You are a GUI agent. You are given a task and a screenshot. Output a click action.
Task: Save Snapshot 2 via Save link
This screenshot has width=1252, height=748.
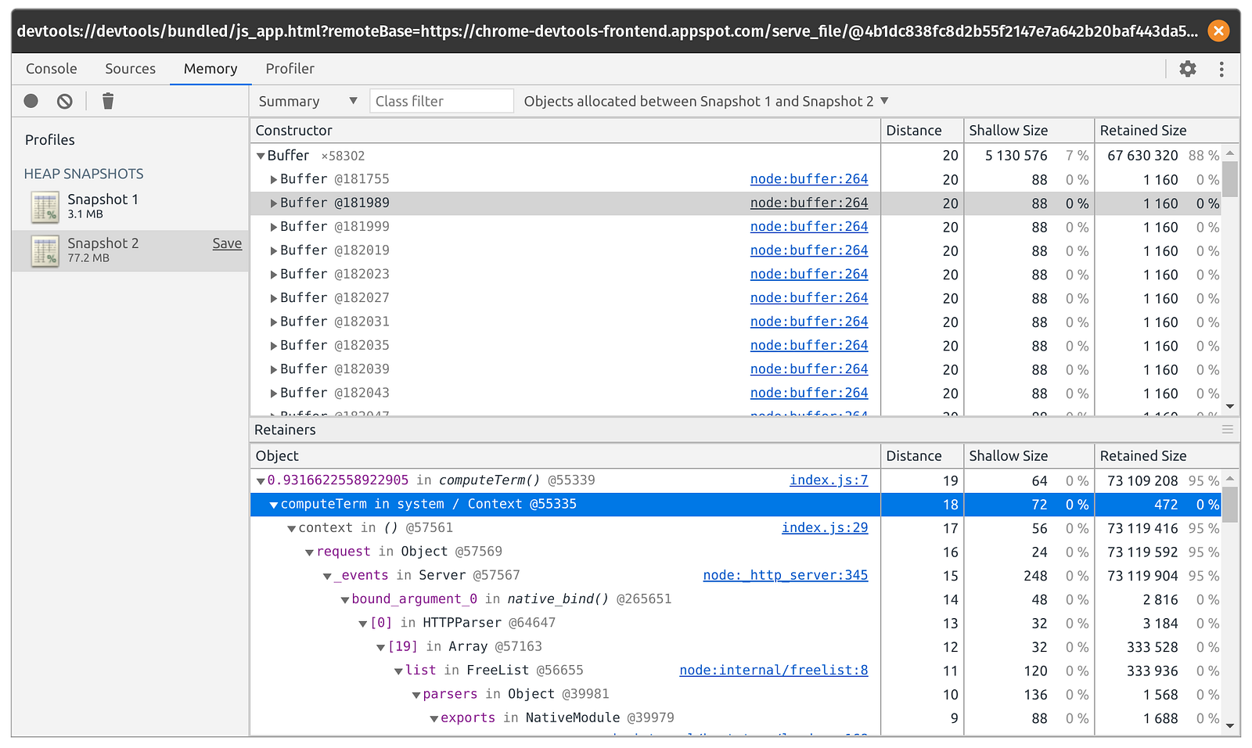point(227,243)
